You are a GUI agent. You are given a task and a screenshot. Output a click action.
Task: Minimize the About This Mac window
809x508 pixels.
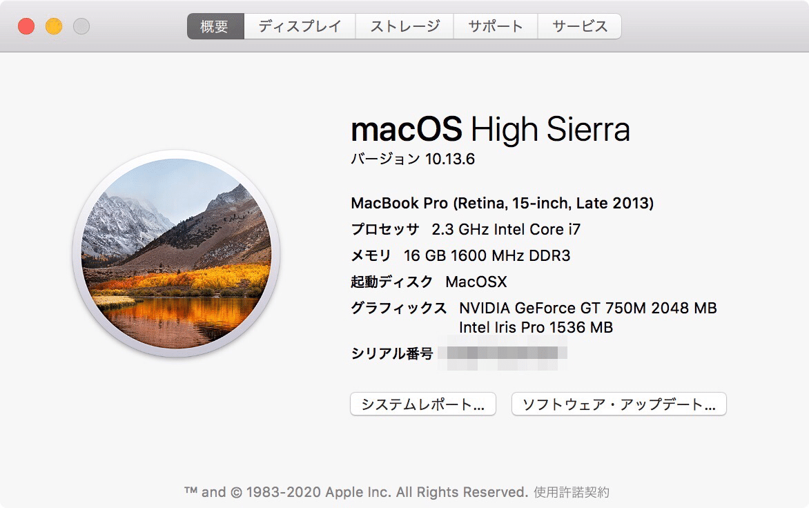53,24
